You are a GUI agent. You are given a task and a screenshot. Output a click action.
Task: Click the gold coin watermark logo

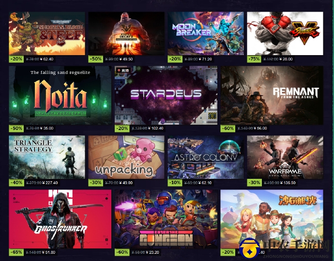click(x=249, y=249)
